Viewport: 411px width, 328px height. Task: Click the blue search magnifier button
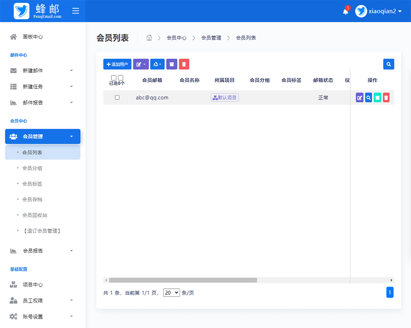pyautogui.click(x=389, y=64)
